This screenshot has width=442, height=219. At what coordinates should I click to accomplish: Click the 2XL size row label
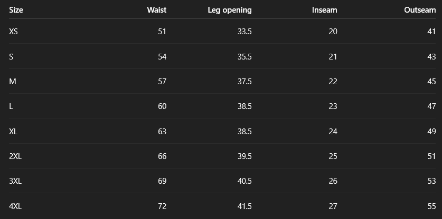15,156
